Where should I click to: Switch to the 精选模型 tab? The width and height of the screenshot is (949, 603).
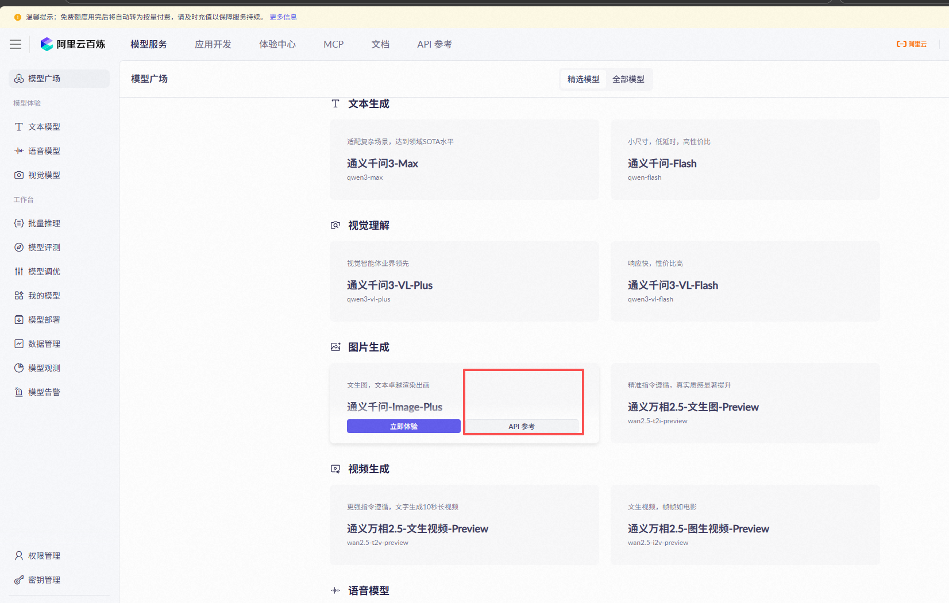[584, 79]
